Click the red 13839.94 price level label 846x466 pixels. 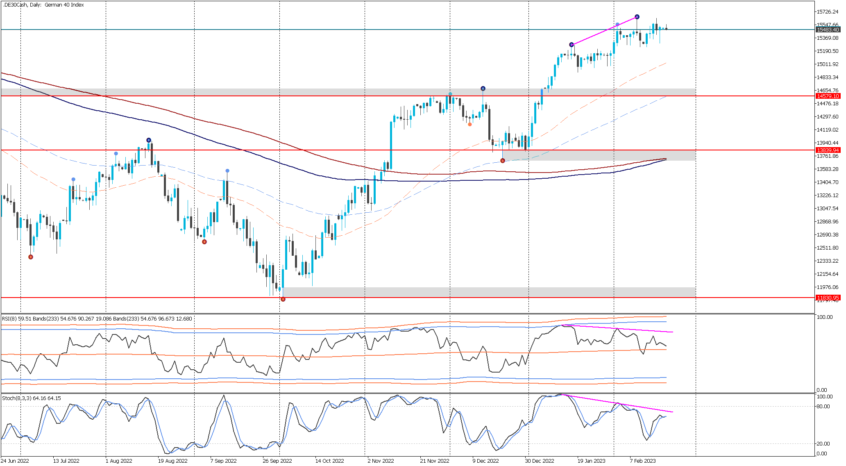pos(828,150)
